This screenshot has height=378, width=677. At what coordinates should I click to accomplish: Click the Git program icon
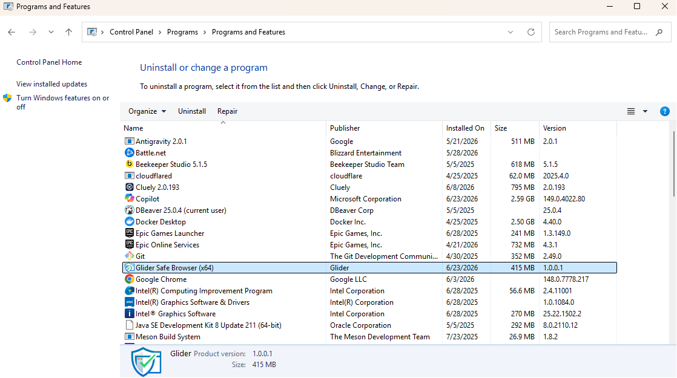point(129,256)
